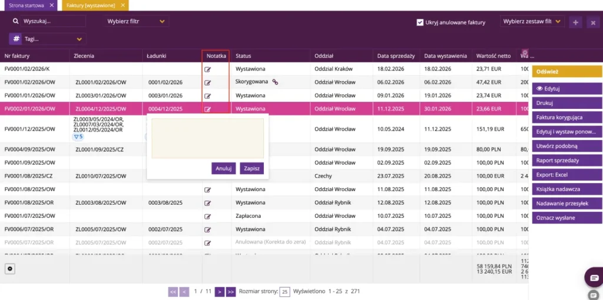
Task: Open note icon for FV0006/07/2025/OR row
Action: pos(208,229)
